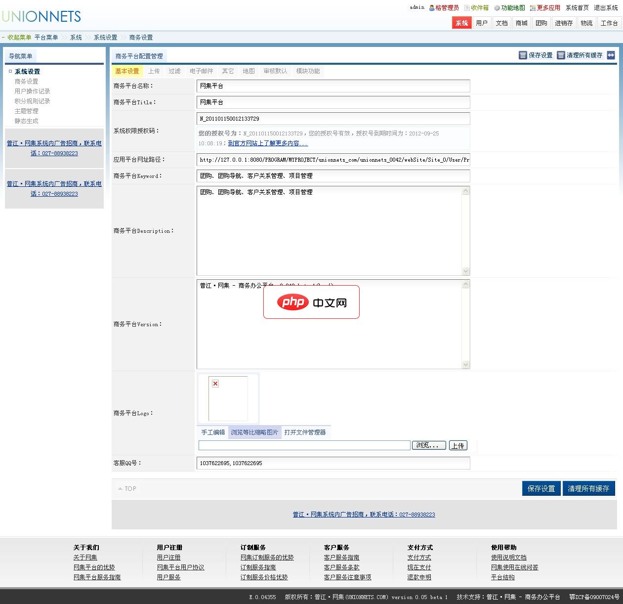Switch to the 电子邮件 tab
Image resolution: width=623 pixels, height=604 pixels.
pyautogui.click(x=201, y=71)
